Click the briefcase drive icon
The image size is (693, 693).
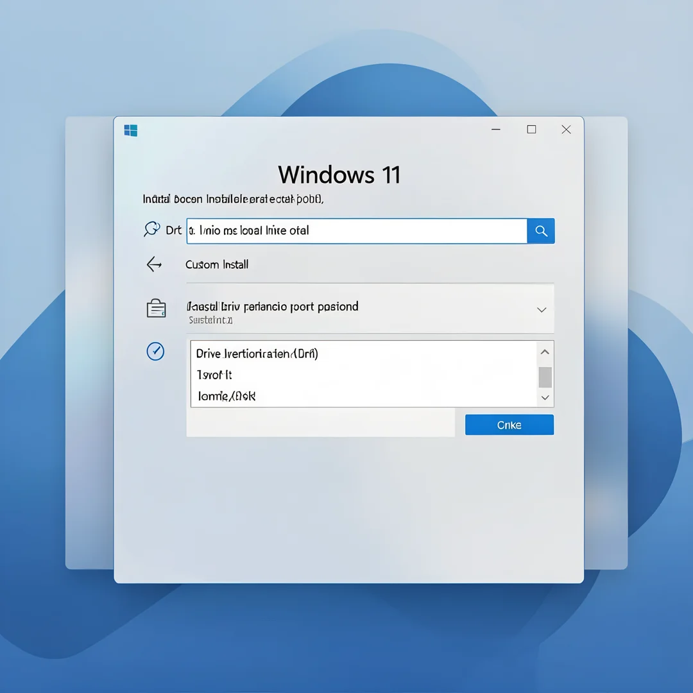pyautogui.click(x=156, y=308)
